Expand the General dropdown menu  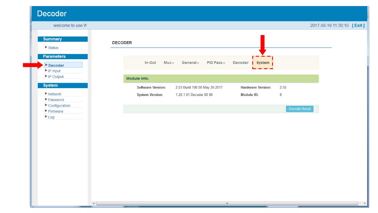(190, 63)
